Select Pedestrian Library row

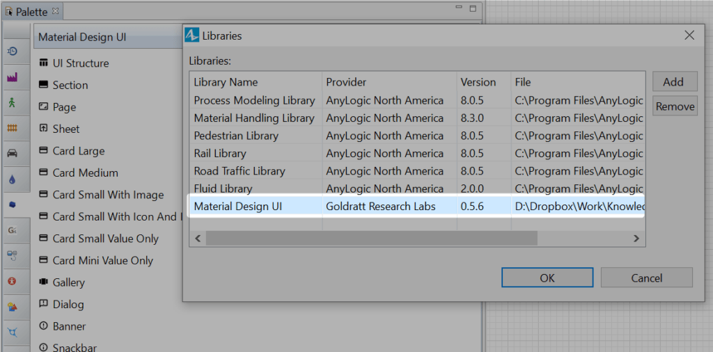pos(417,136)
